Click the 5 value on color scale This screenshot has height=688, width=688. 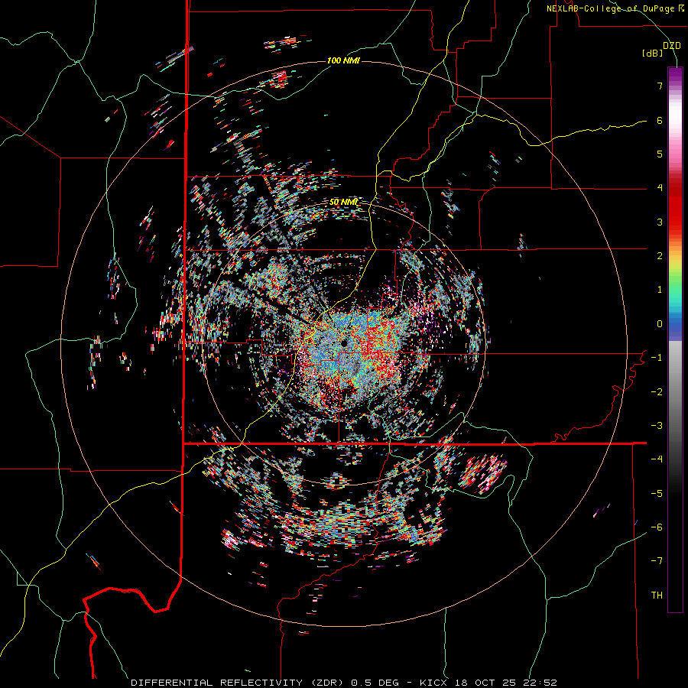(x=660, y=154)
